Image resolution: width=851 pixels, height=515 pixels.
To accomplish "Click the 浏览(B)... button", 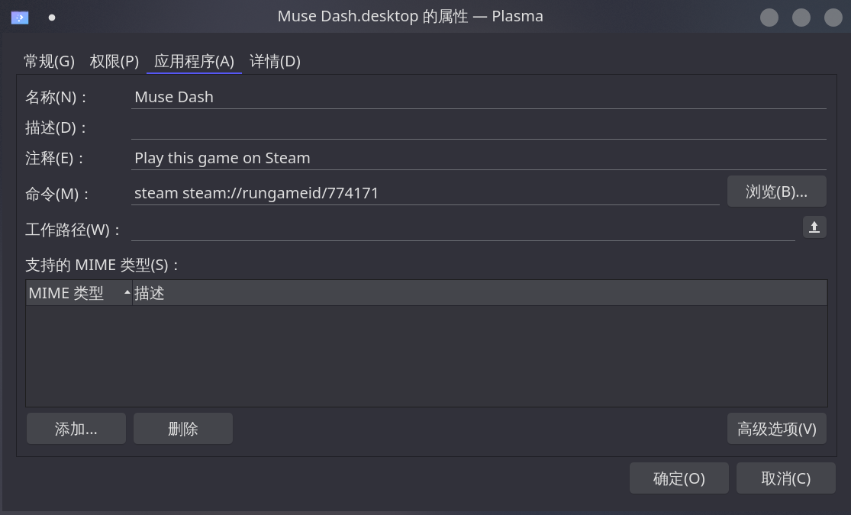I will click(x=776, y=191).
